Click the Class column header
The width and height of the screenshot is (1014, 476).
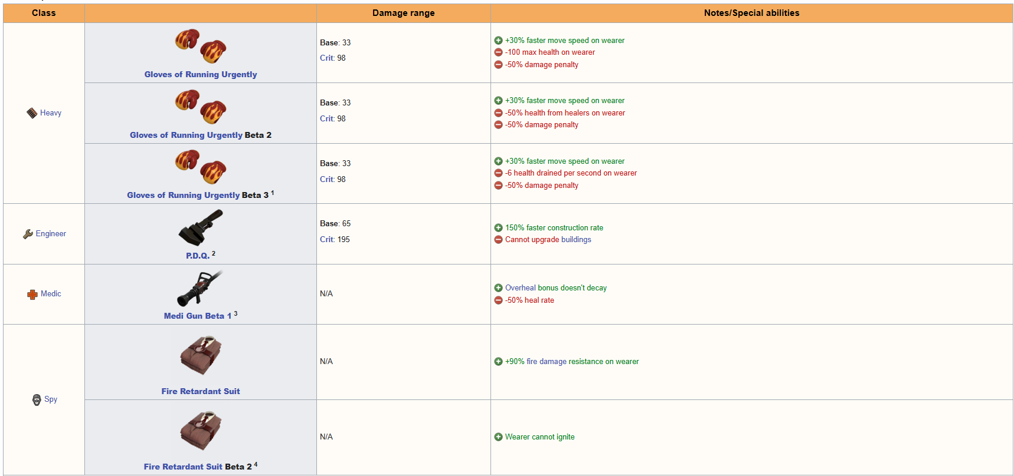tap(44, 13)
